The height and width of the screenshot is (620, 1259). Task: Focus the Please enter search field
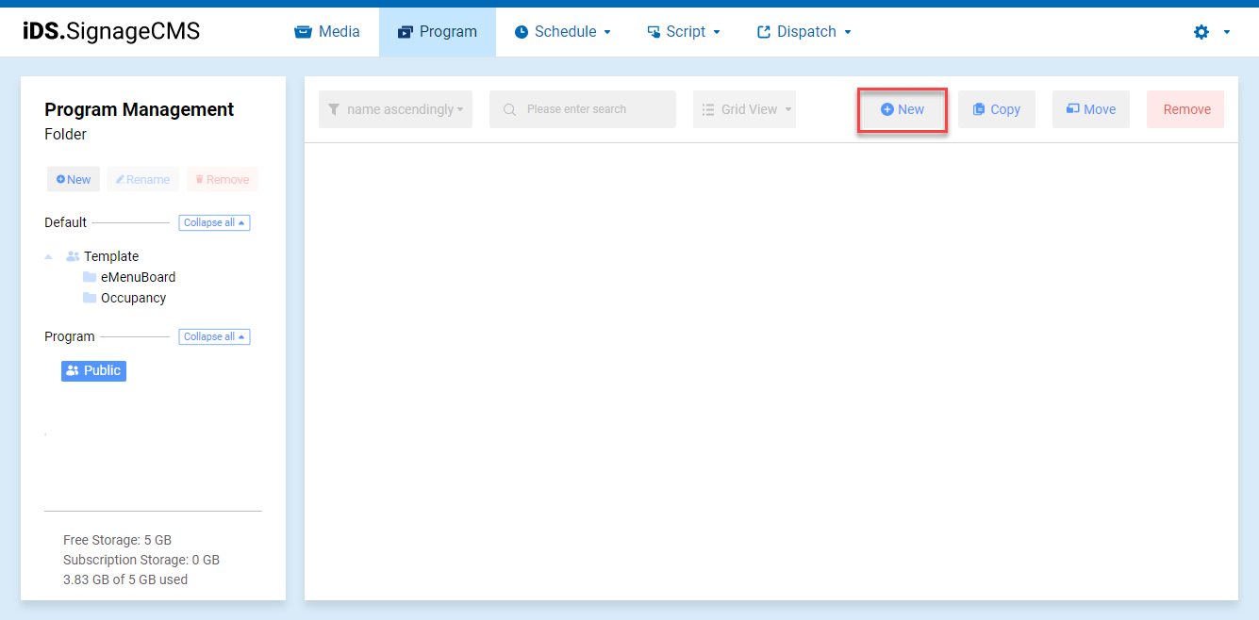click(583, 109)
